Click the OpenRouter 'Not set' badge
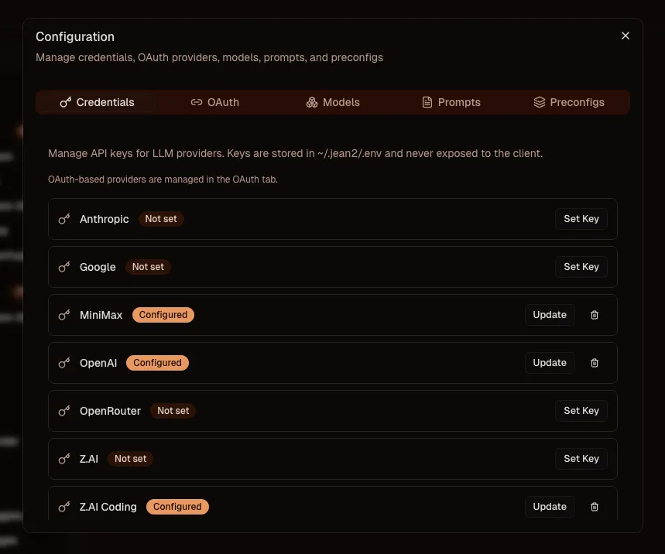This screenshot has height=554, width=665. [x=173, y=410]
